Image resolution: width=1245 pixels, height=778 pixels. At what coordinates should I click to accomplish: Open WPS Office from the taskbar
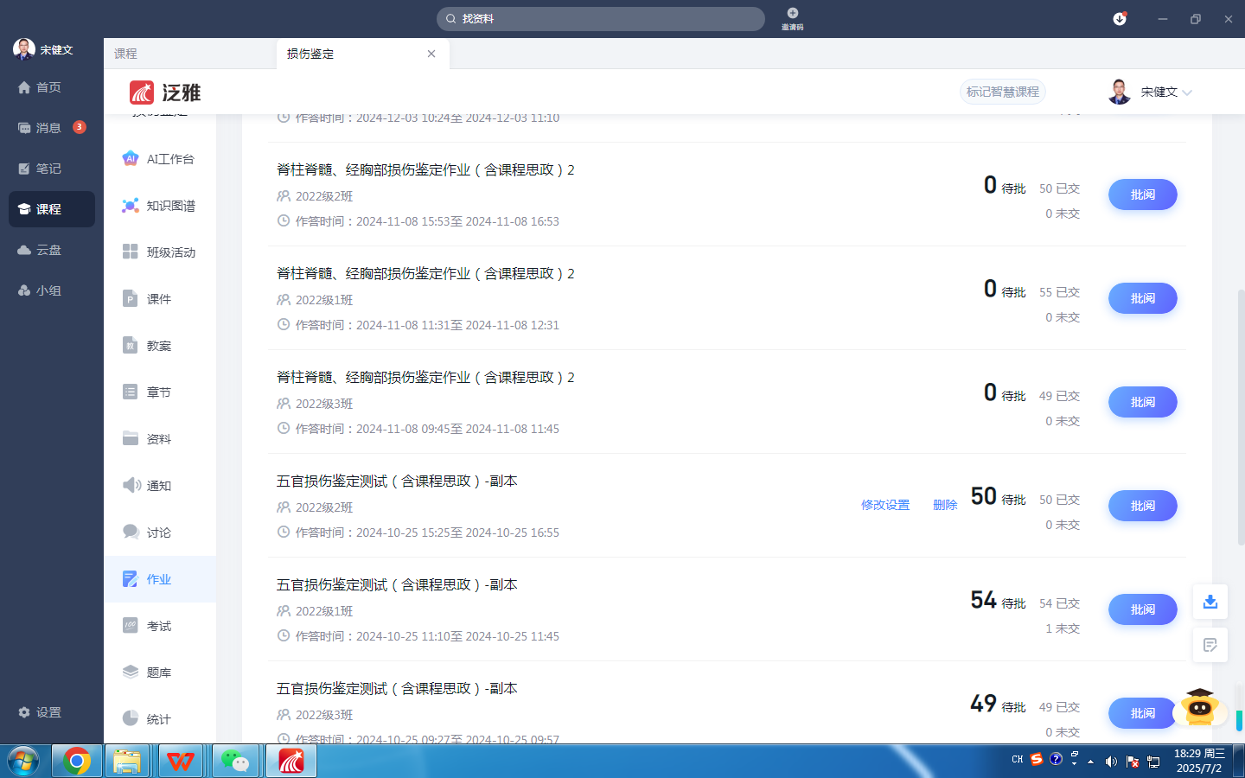point(181,762)
